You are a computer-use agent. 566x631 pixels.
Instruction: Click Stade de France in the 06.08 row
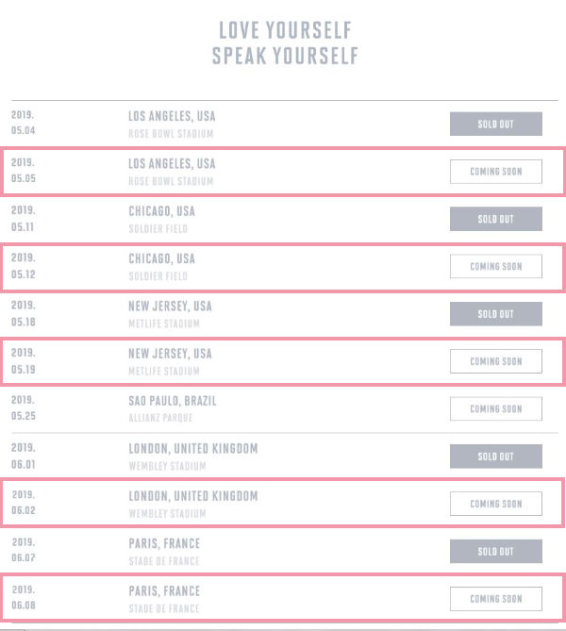click(x=164, y=608)
